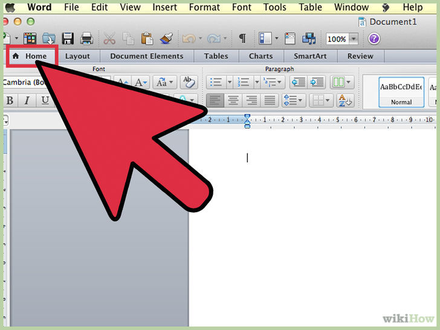Open the Edit menu
The height and width of the screenshot is (330, 440).
tap(99, 7)
